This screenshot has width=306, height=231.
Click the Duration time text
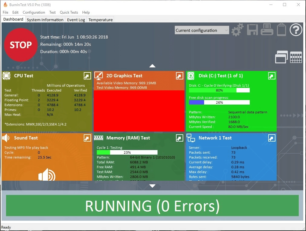(x=63, y=52)
